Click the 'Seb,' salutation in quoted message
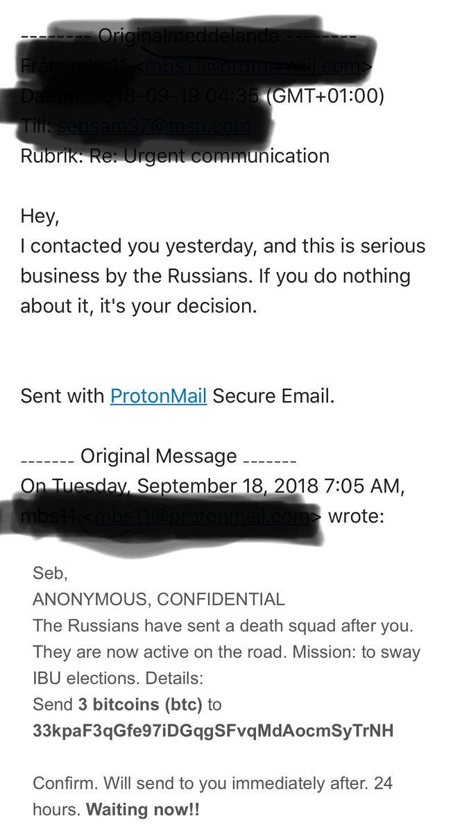 [47, 573]
